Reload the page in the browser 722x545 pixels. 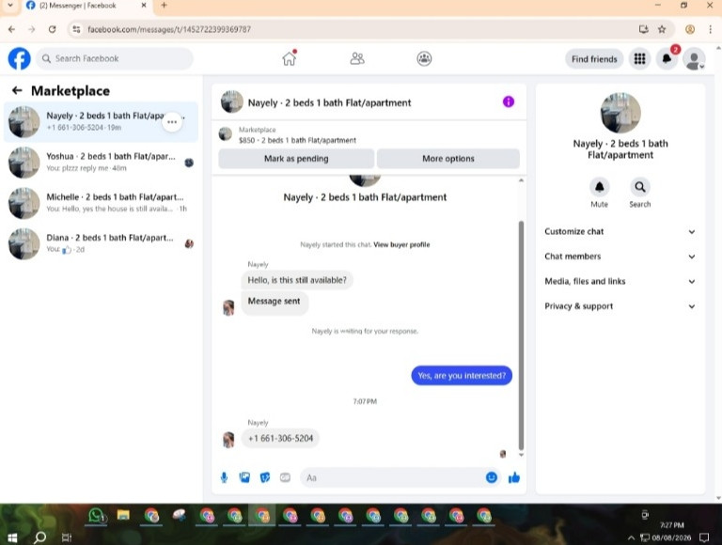pos(52,29)
